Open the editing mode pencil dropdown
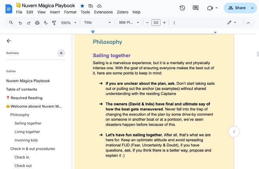The height and width of the screenshot is (169, 259). pyautogui.click(x=232, y=23)
